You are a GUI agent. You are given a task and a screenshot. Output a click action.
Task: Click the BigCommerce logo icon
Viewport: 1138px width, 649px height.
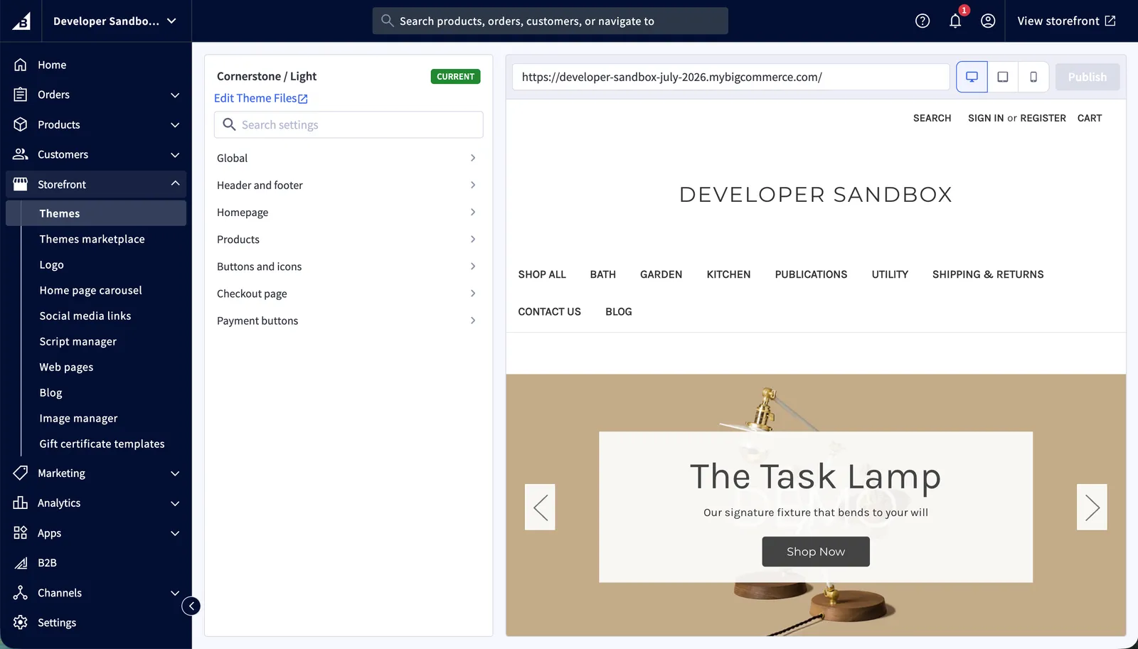click(x=21, y=21)
